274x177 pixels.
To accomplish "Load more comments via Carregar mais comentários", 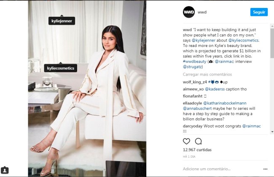I will [207, 74].
